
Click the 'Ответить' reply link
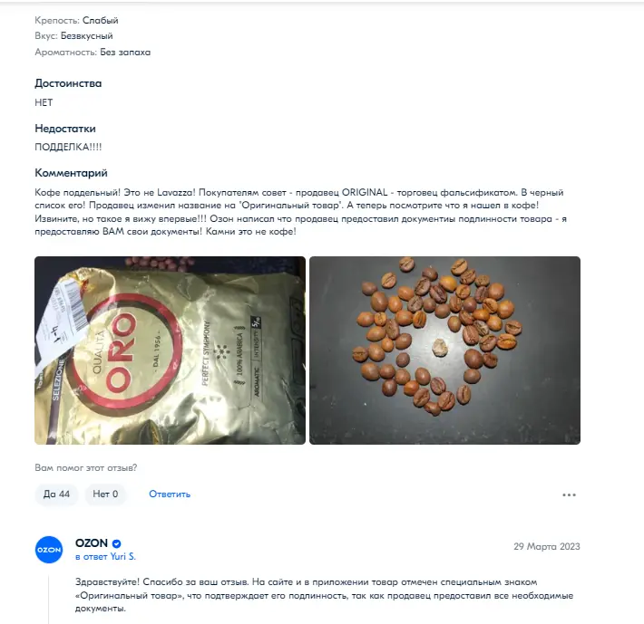click(170, 494)
